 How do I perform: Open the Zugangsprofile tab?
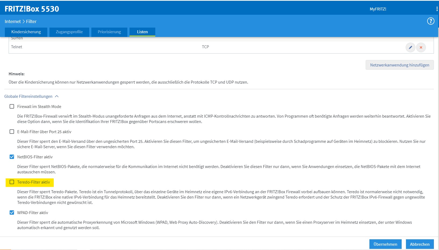point(69,32)
